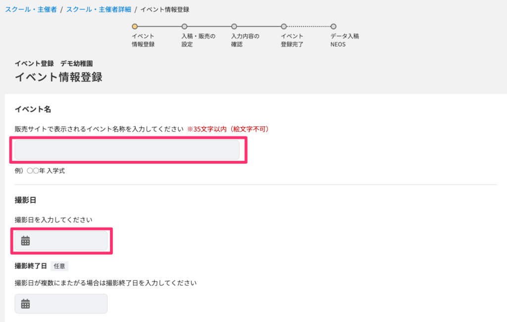Click the ※35文字以内（絵文字不可） red note
The image size is (507, 322).
[x=228, y=129]
